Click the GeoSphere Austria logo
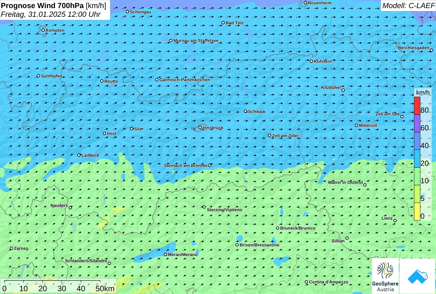This screenshot has height=294, width=436. [385, 276]
